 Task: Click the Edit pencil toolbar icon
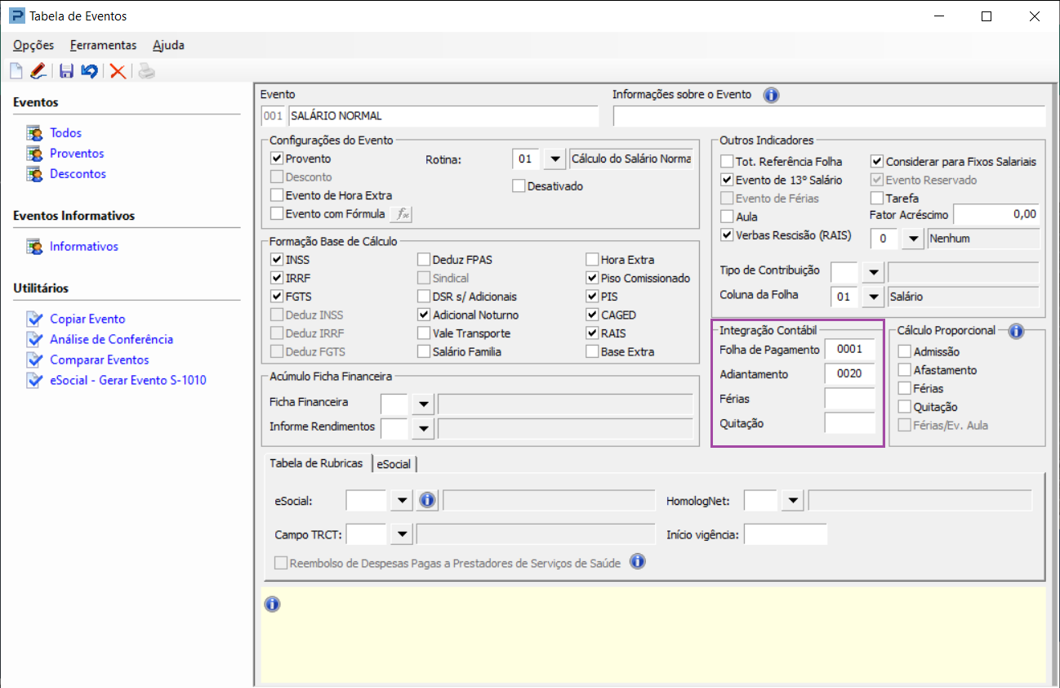point(38,71)
